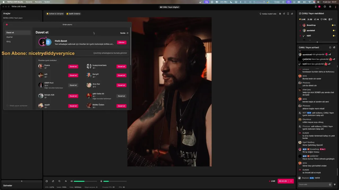Adjust the speaker volume slider

tap(85, 181)
